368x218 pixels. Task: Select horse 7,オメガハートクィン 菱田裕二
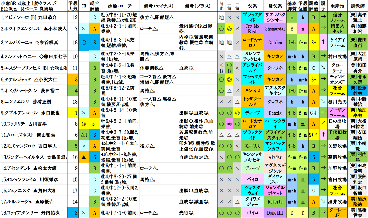click(x=34, y=90)
